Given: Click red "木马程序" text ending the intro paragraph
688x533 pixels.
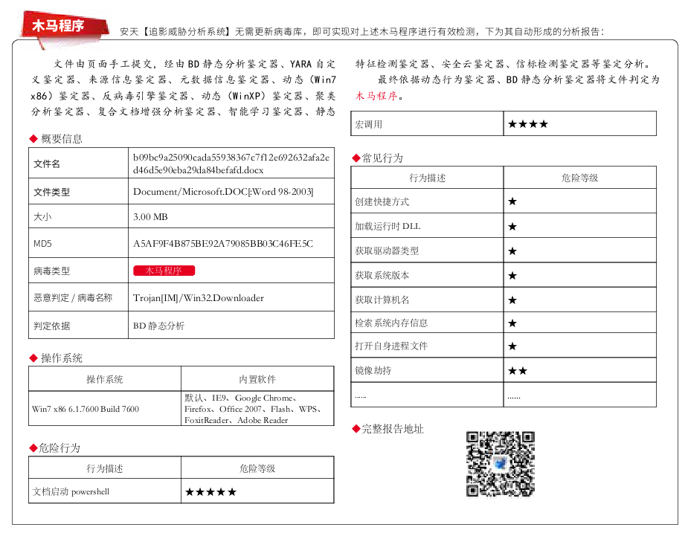Looking at the screenshot, I should pos(376,96).
